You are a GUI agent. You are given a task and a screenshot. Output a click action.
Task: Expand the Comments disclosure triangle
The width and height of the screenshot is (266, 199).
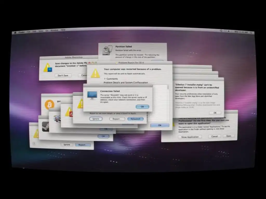(105, 79)
